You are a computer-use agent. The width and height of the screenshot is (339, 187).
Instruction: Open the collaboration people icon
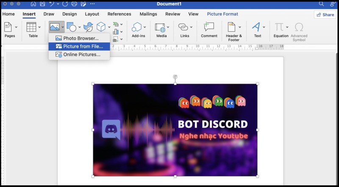[333, 4]
